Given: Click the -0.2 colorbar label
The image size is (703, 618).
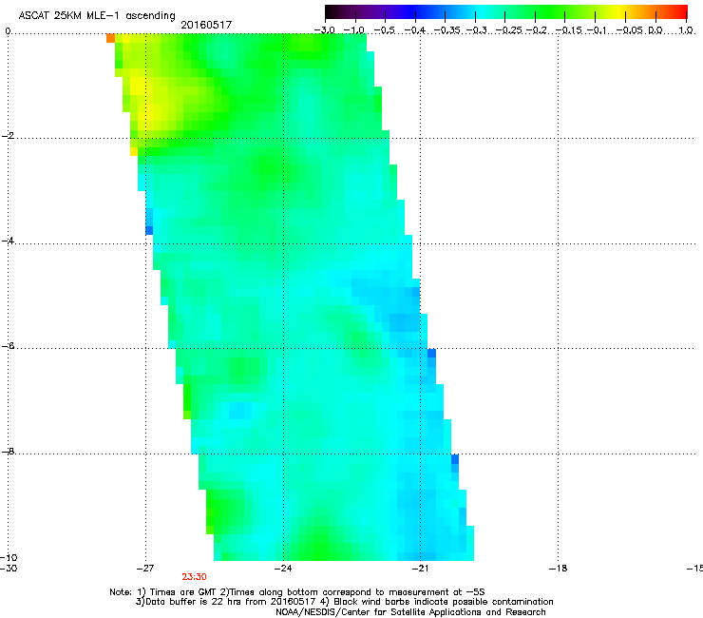Looking at the screenshot, I should coord(536,30).
